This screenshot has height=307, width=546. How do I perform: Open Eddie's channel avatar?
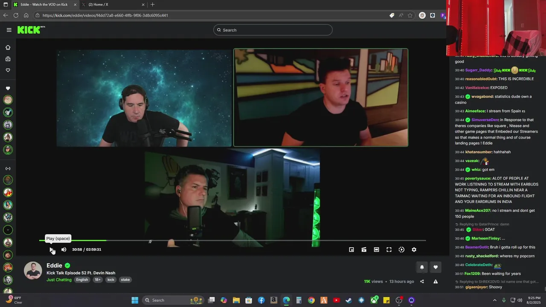(33, 271)
